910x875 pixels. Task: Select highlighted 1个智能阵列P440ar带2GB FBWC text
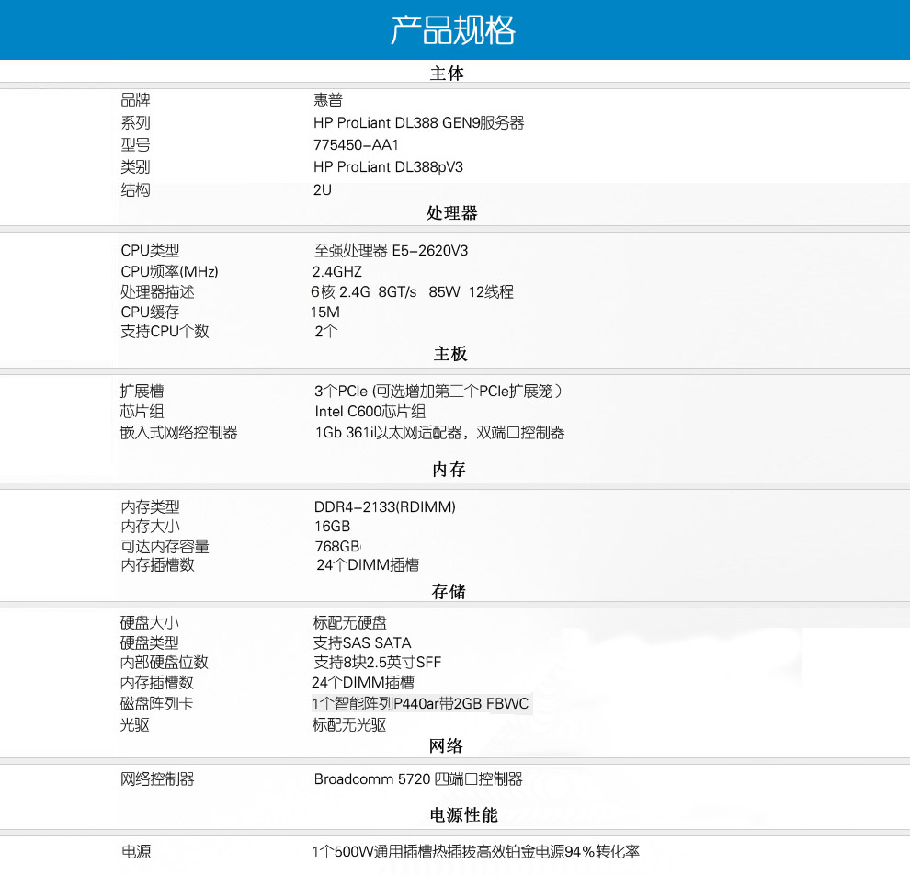pos(421,704)
